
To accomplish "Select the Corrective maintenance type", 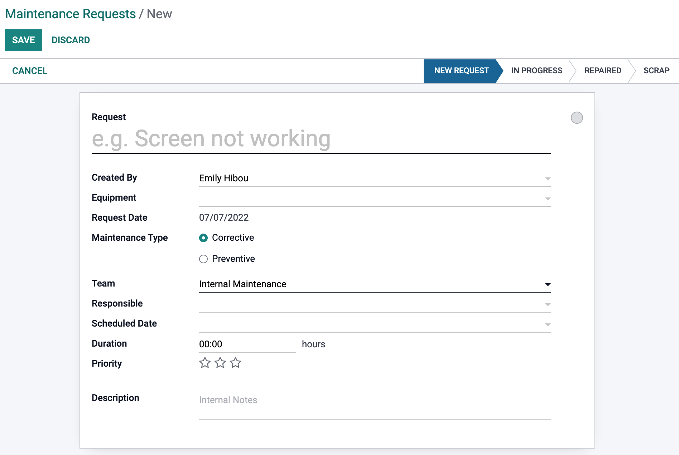I will pyautogui.click(x=203, y=238).
